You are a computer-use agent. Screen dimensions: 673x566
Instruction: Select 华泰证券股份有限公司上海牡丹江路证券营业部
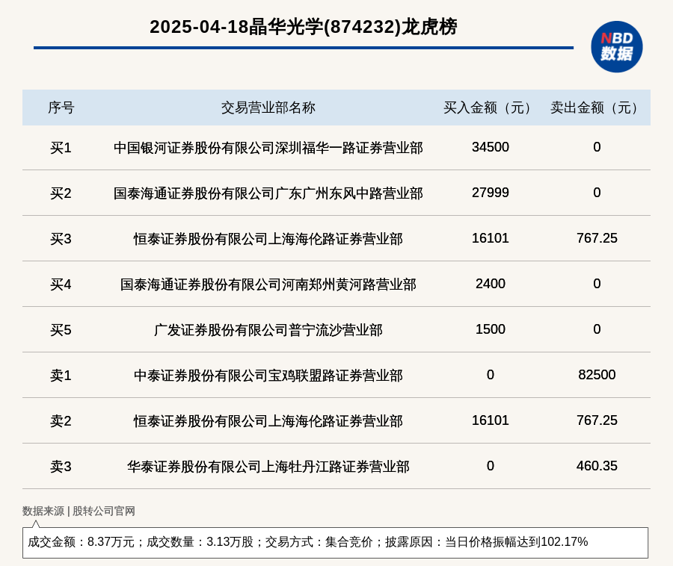268,466
